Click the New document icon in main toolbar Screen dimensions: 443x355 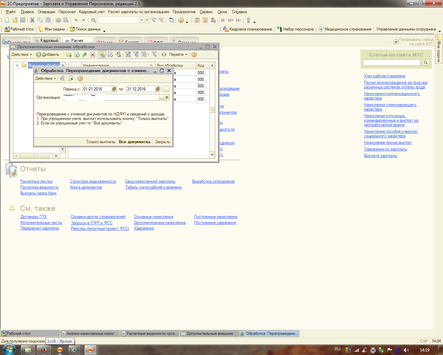[7, 20]
